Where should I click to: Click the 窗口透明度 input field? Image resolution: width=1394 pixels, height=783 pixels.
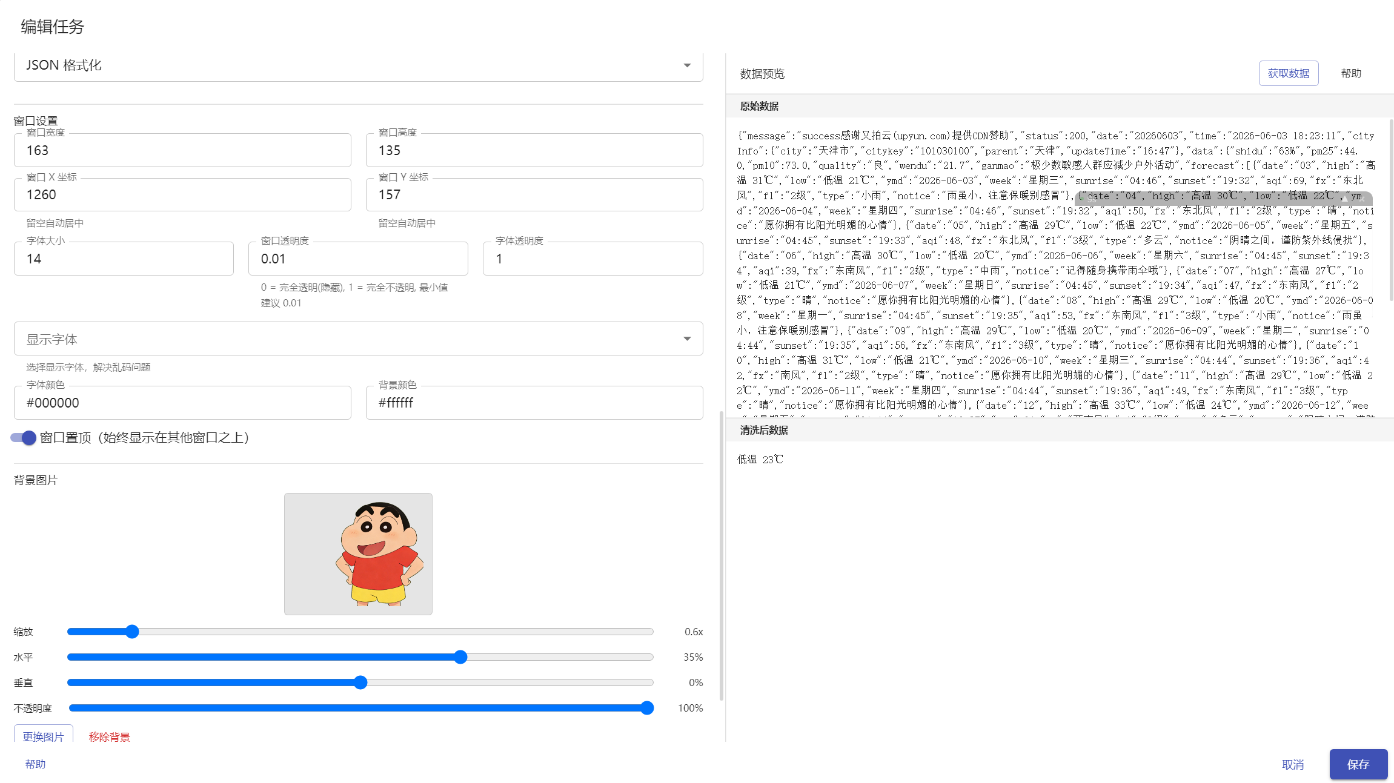coord(358,259)
